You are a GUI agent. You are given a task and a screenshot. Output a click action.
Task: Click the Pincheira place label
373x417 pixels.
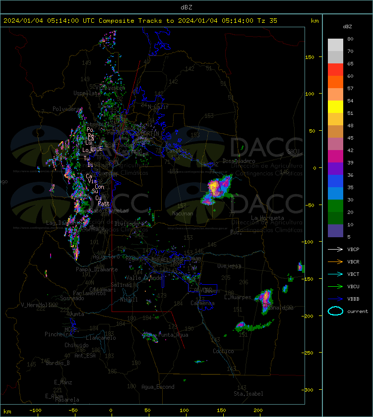point(58,334)
